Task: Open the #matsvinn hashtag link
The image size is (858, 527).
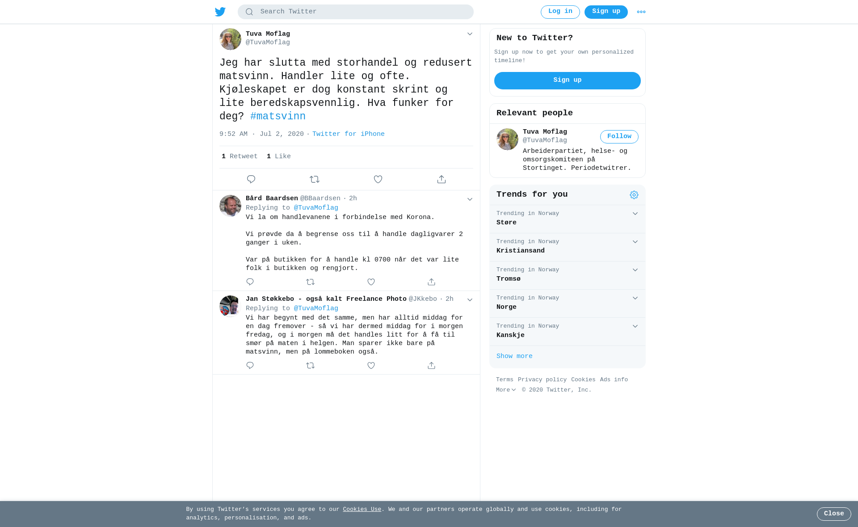Action: tap(278, 117)
